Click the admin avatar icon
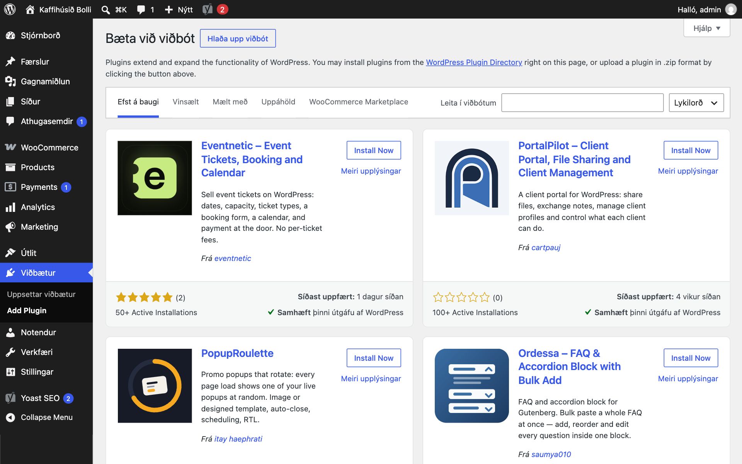The height and width of the screenshot is (464, 742). [x=731, y=9]
